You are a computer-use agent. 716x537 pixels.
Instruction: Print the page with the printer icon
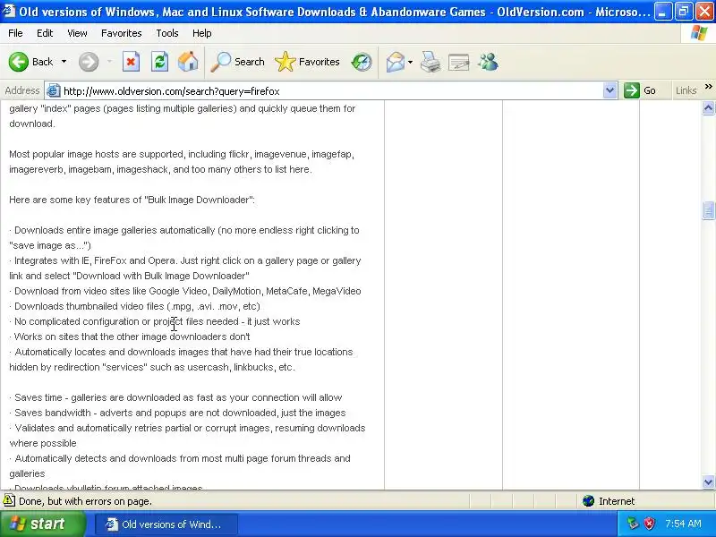click(430, 62)
